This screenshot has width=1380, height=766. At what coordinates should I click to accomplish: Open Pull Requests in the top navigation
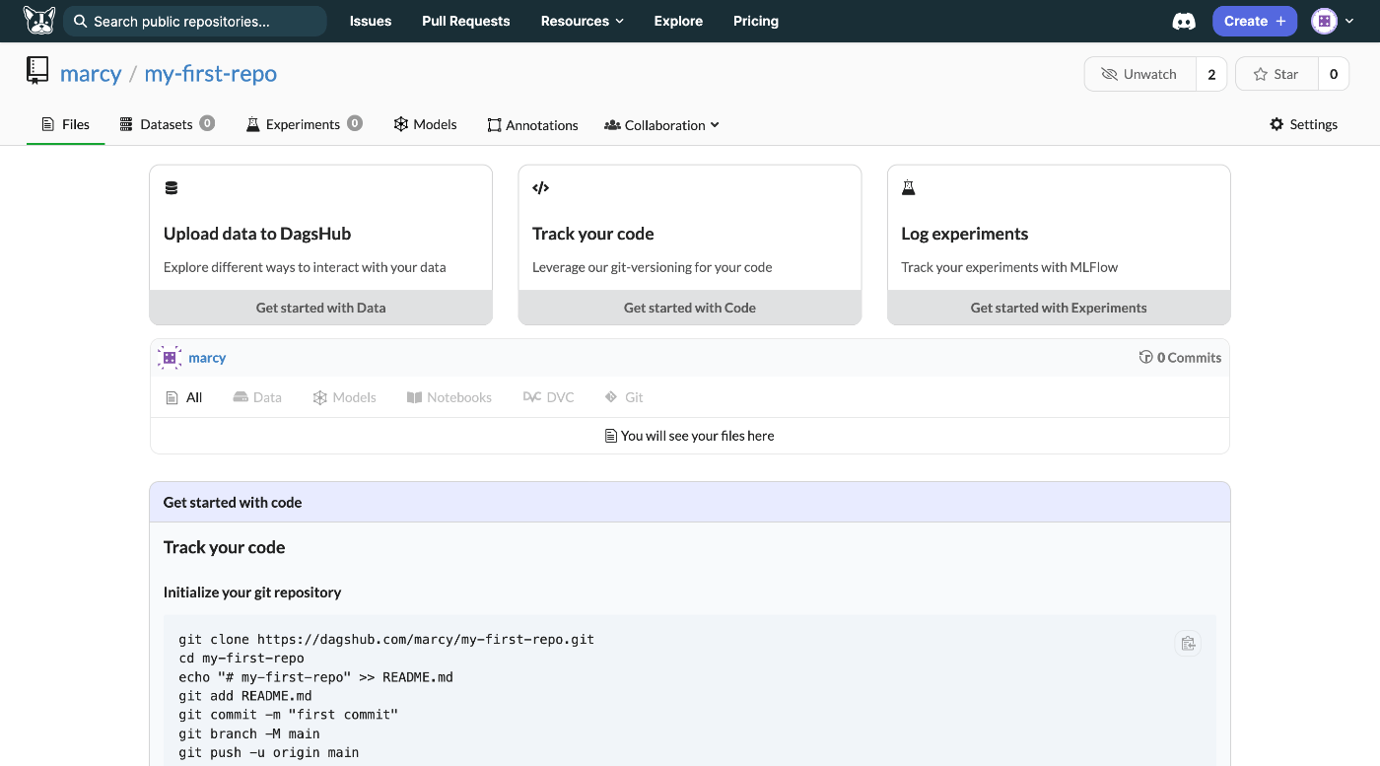click(x=466, y=21)
